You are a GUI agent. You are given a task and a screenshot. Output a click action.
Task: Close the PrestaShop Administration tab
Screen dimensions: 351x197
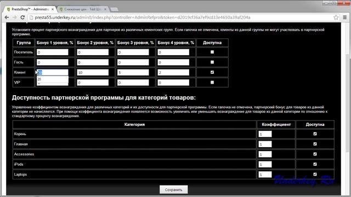pos(53,9)
